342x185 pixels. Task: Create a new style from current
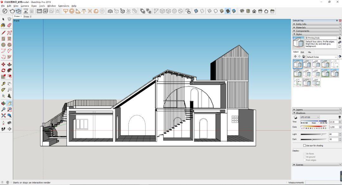tap(339, 42)
